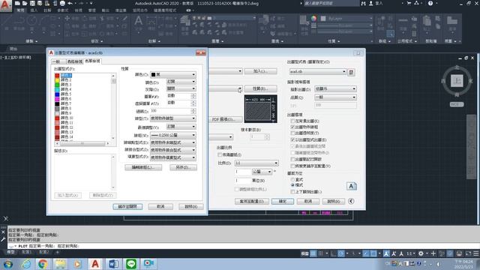This screenshot has width=480, height=270.
Task: Open the 品質 quality dropdown in Plot dialog
Action: [335, 97]
